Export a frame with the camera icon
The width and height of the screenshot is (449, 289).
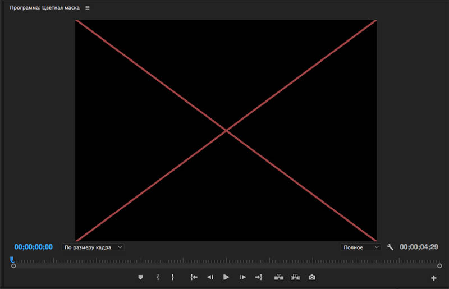[x=312, y=277]
